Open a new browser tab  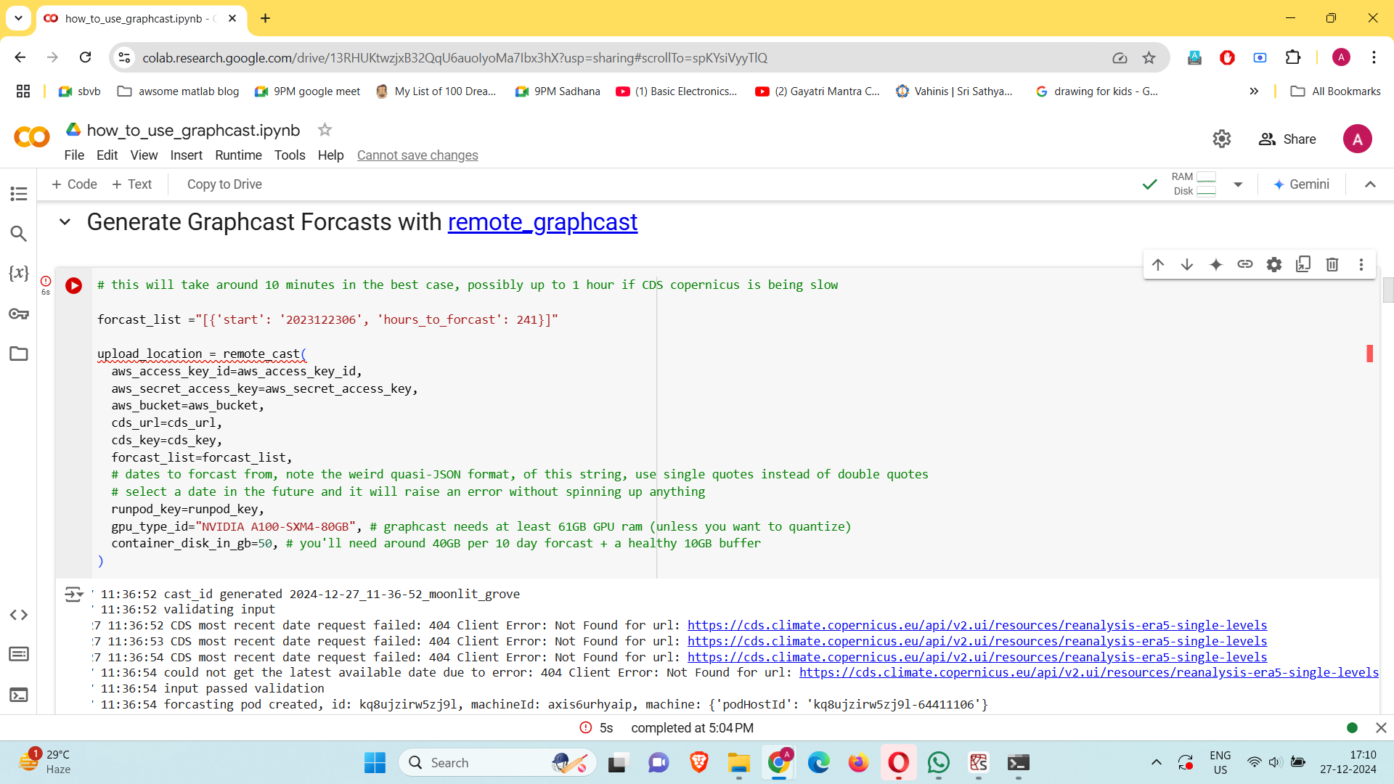[265, 18]
